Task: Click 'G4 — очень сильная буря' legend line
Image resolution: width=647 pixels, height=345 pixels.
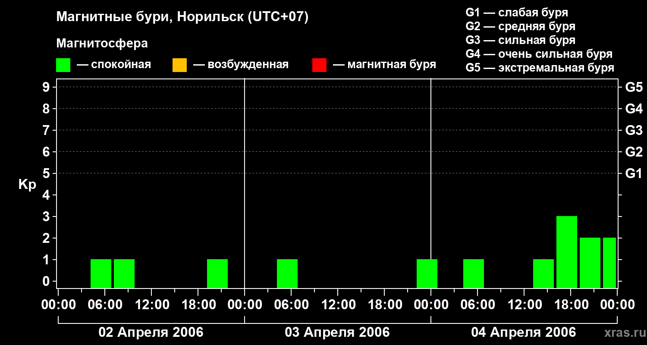Action: click(539, 54)
